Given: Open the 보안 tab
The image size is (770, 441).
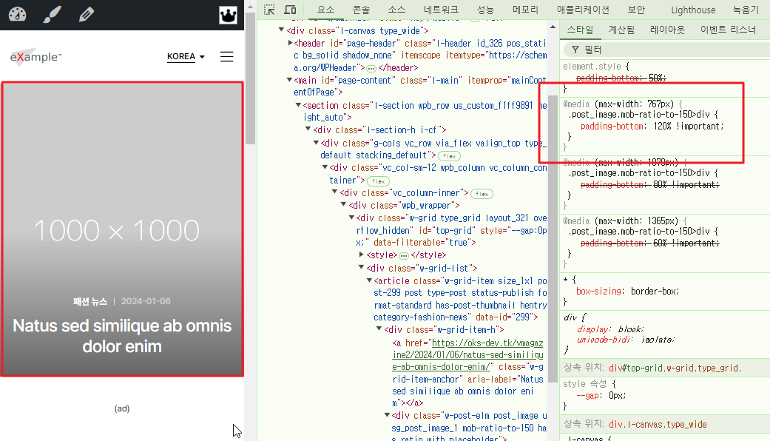Looking at the screenshot, I should coord(636,10).
